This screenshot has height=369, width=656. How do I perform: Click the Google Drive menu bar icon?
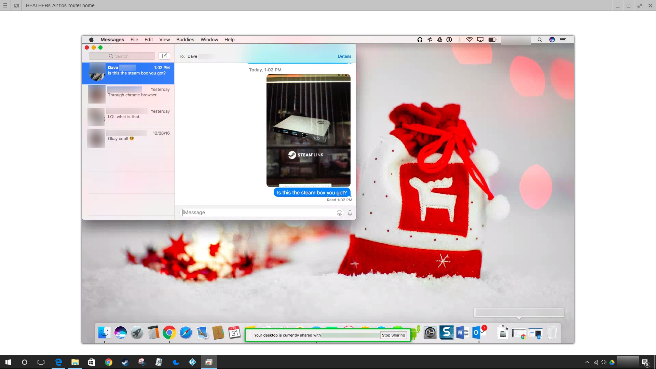440,40
